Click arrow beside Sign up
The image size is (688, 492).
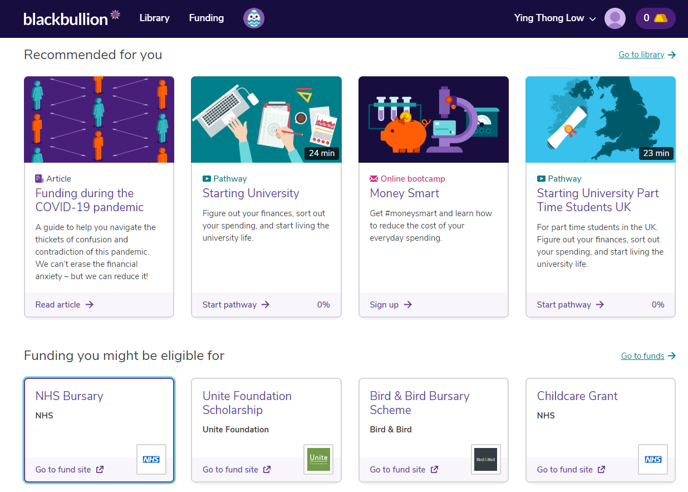click(408, 305)
